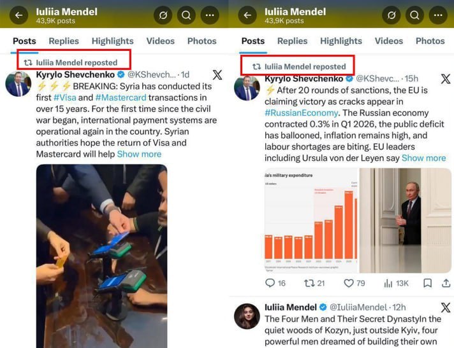Share the Russian economy post
Image resolution: width=454 pixels, height=348 pixels.
[x=446, y=283]
